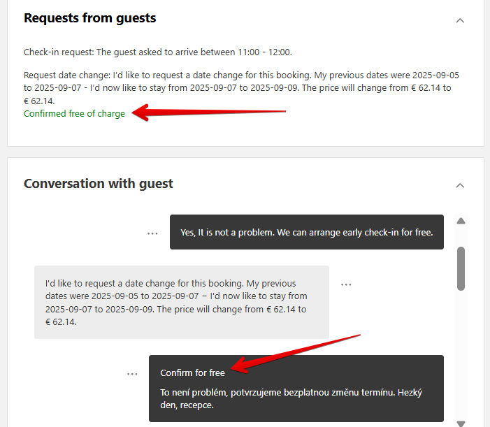Click the scrollbar track below the thumb
The width and height of the screenshot is (490, 427).
[x=461, y=354]
